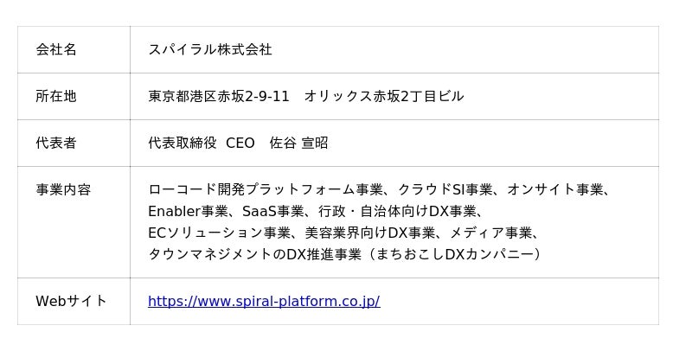Click the address 東京都港区赤坂2-9-11
Image resolution: width=692 pixels, height=351 pixels.
pos(219,97)
